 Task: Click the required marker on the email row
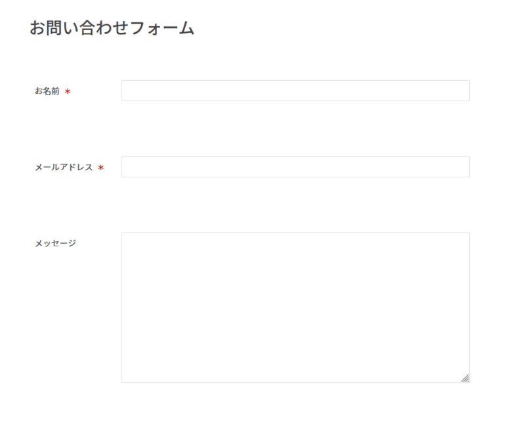tap(100, 168)
